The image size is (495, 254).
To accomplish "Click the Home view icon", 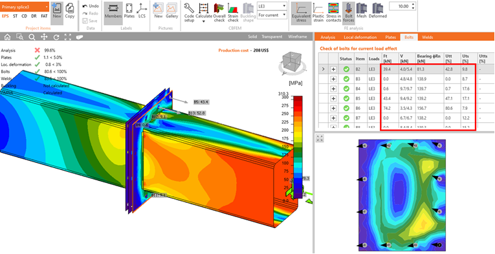I will click(x=7, y=37).
